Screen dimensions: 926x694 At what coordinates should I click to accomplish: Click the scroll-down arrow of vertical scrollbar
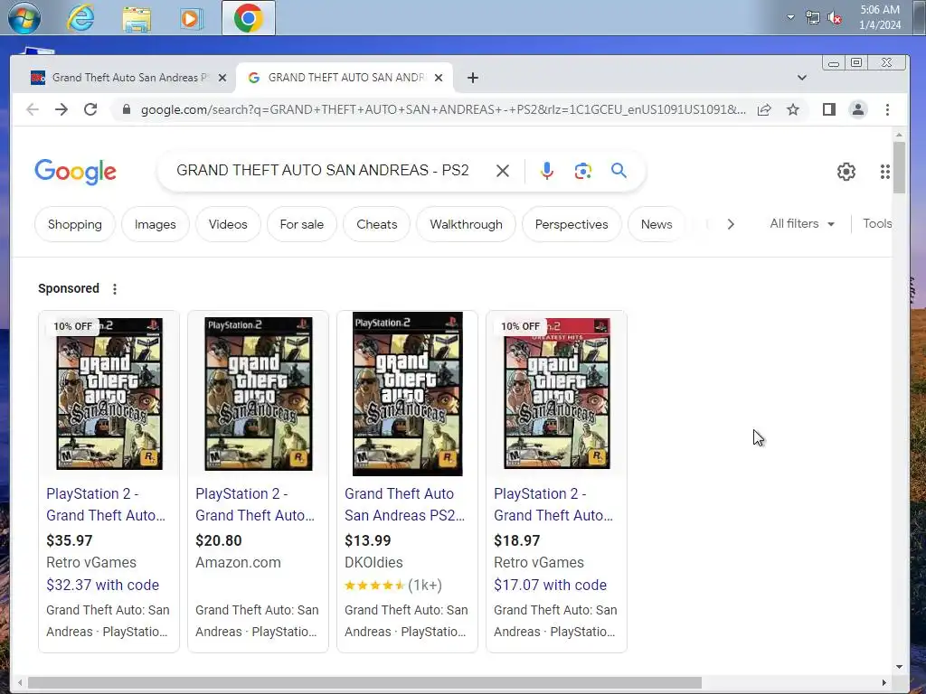(899, 667)
